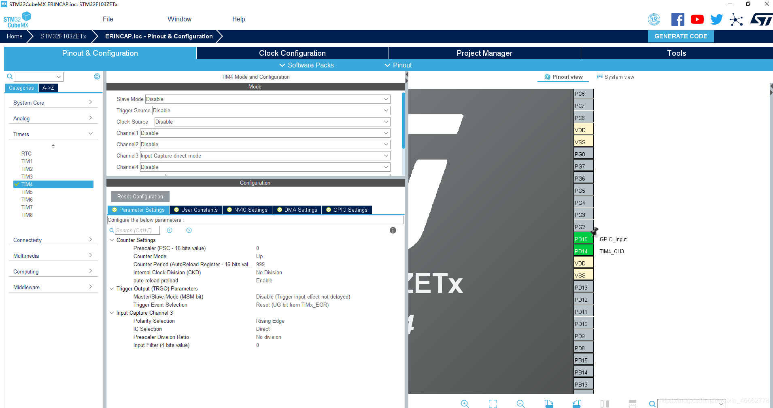Switch to the Project Manager tab
The image size is (773, 408).
coord(484,53)
